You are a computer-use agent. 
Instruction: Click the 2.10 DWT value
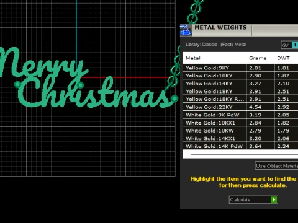click(283, 84)
